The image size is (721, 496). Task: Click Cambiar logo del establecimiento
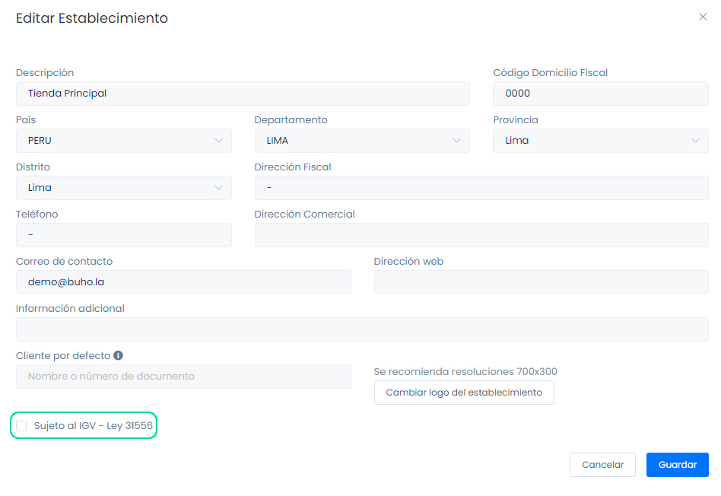tap(464, 393)
